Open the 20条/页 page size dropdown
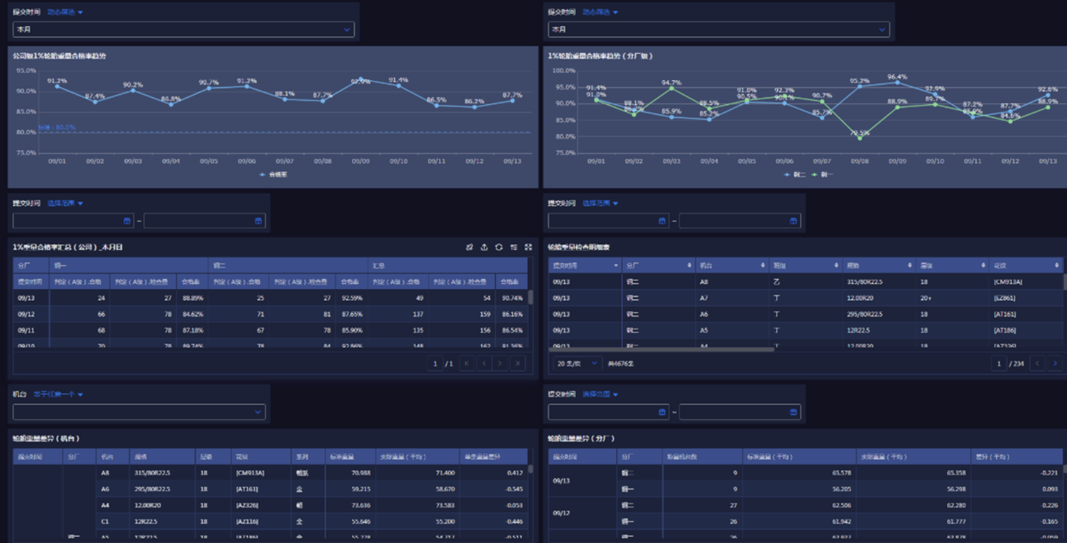Screen dimensions: 1067x543 point(576,363)
